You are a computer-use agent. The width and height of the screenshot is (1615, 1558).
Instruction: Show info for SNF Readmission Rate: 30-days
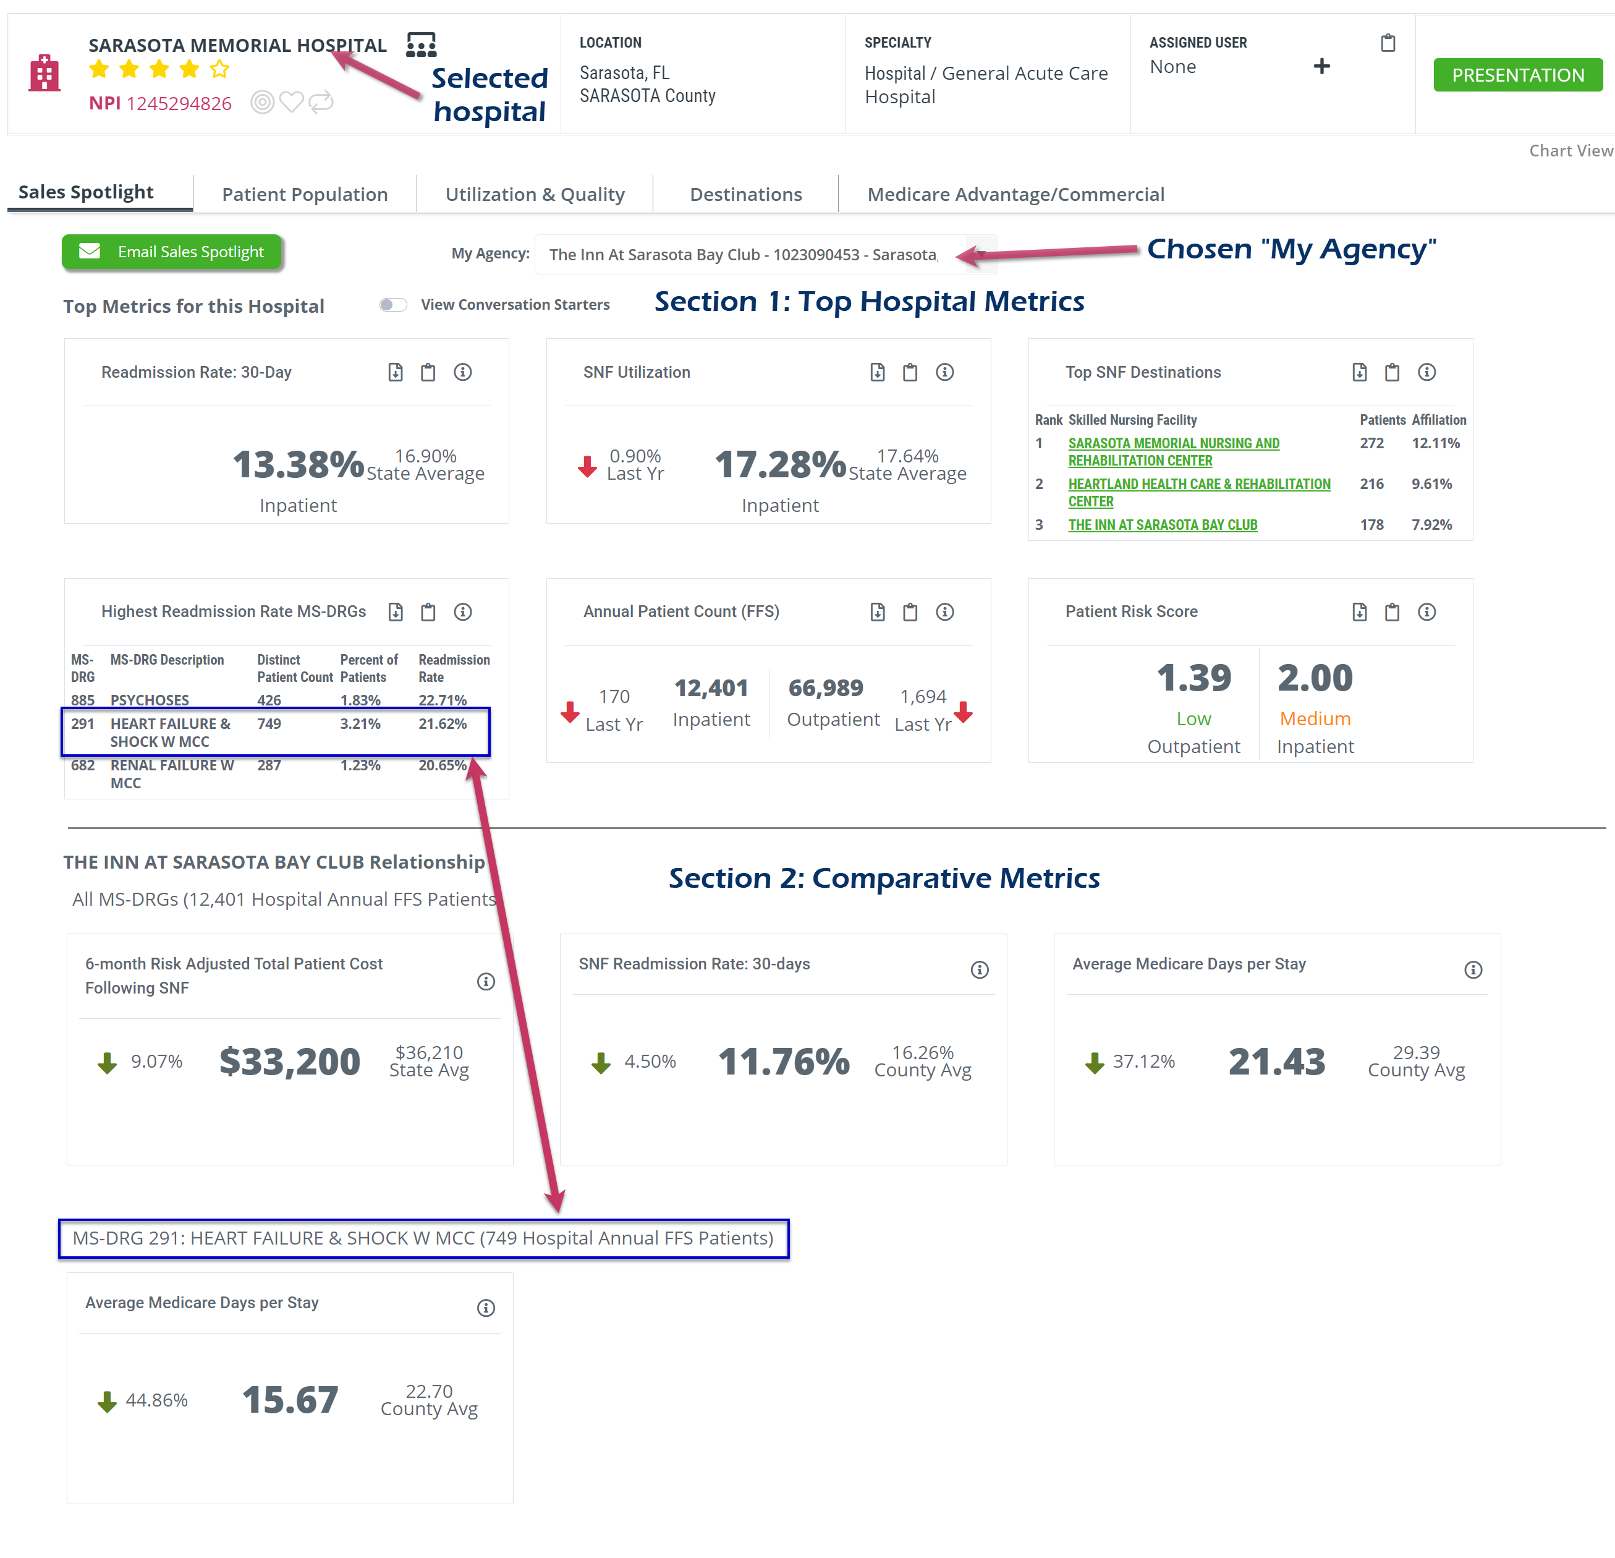tap(979, 970)
